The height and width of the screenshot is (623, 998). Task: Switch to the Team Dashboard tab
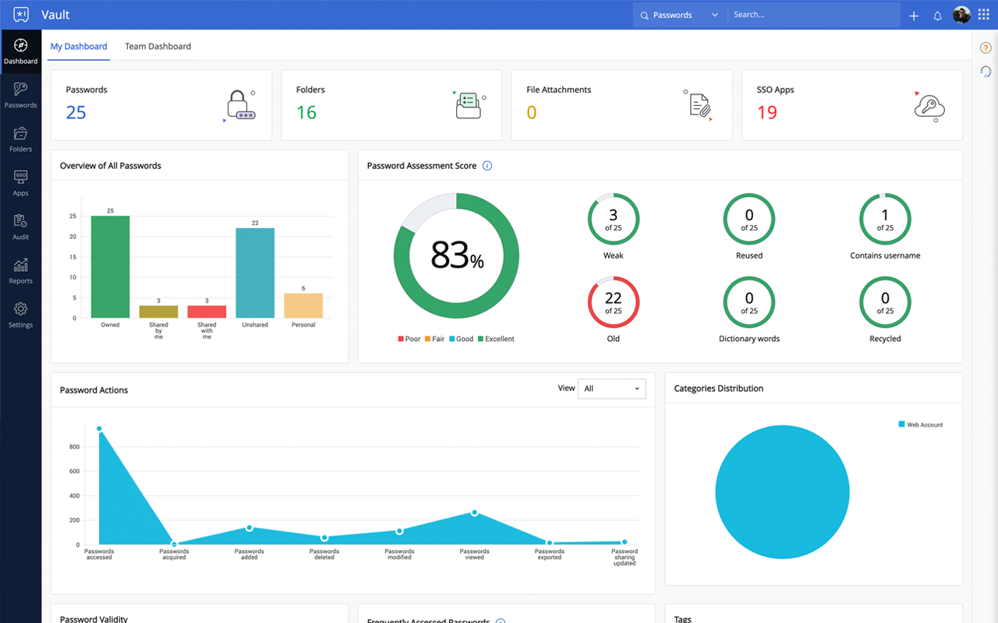(x=157, y=47)
